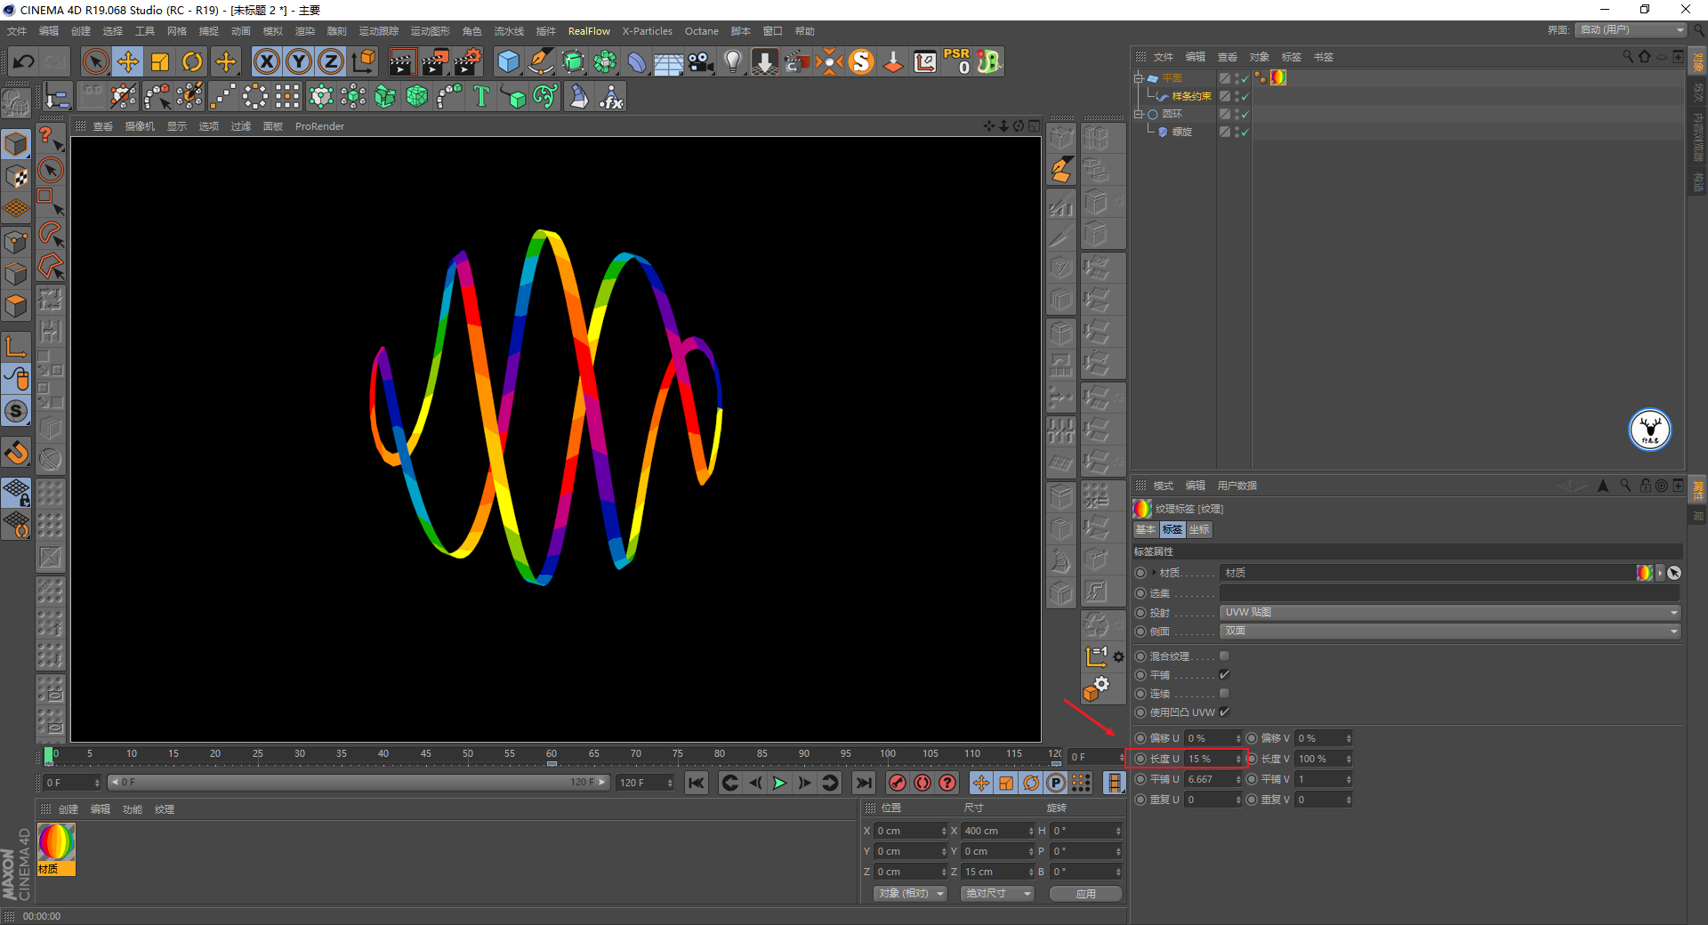Toggle the 长度 U keyframe circle
The image size is (1708, 925).
(x=1140, y=759)
